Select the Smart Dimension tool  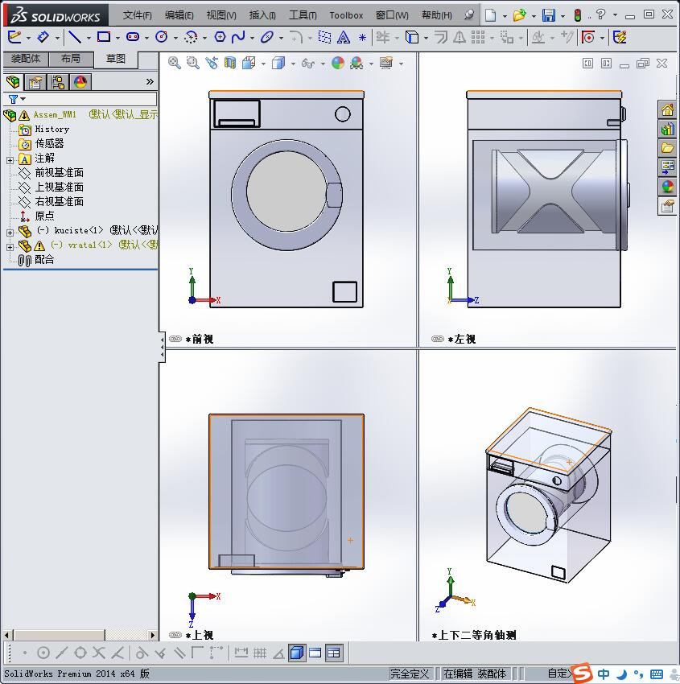43,38
